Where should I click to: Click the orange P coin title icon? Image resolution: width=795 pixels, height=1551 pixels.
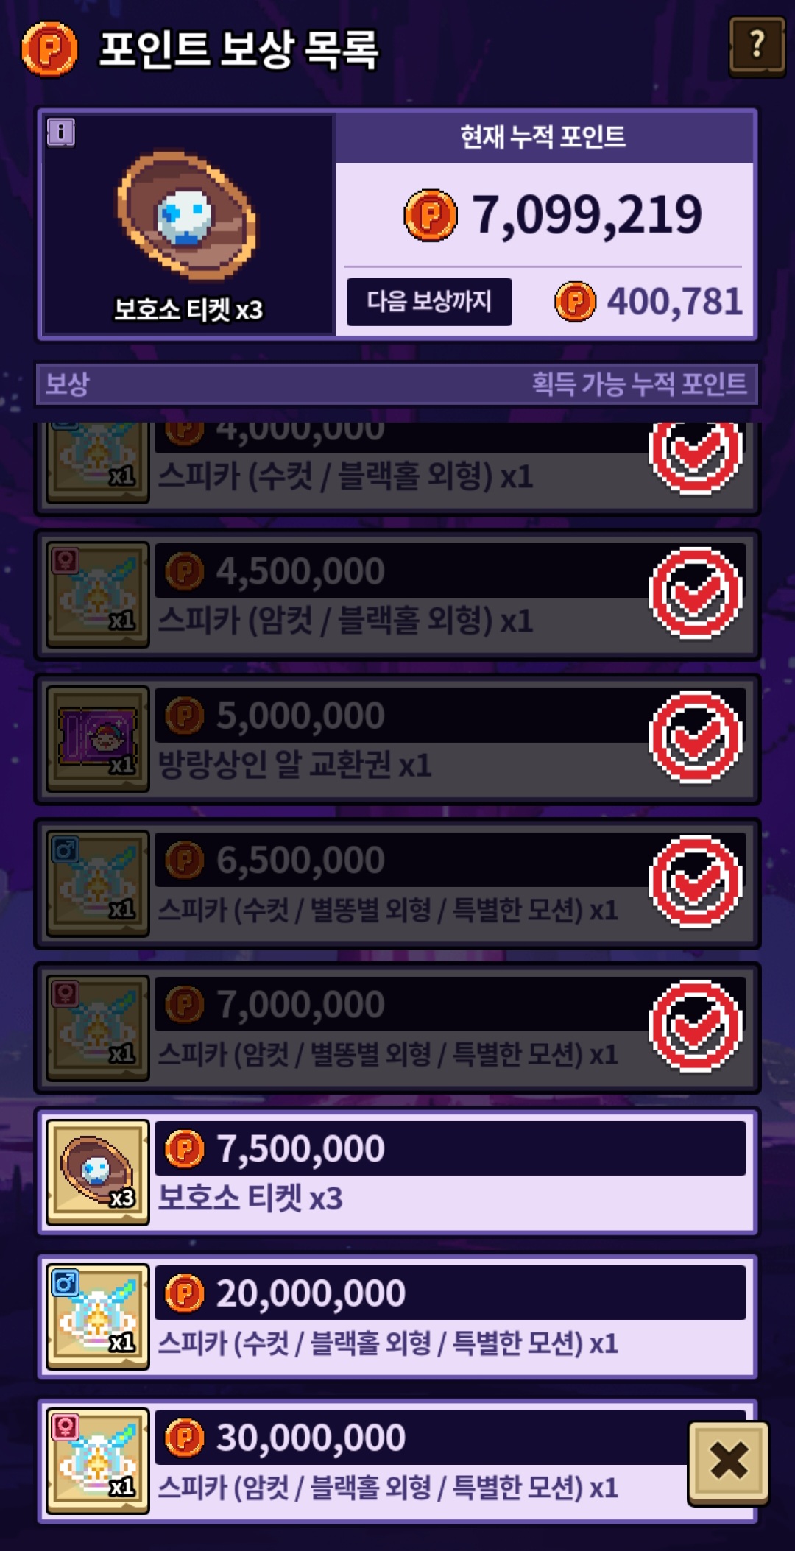point(50,49)
